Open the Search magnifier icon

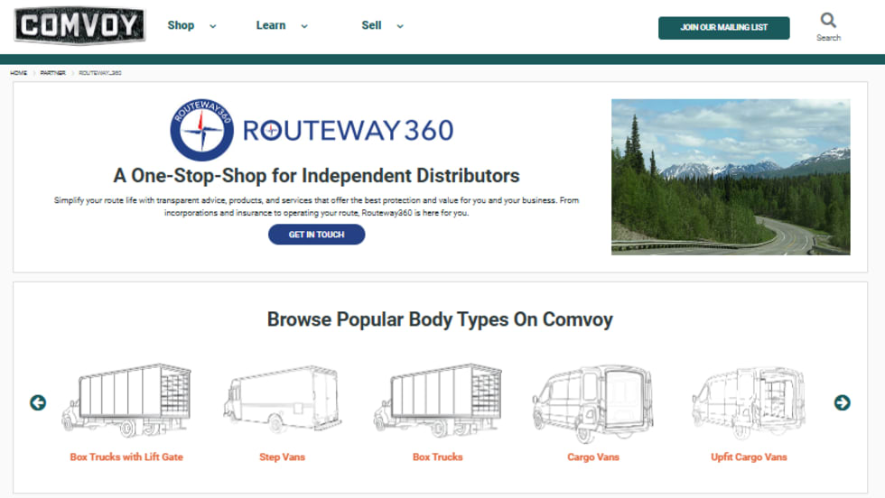point(828,21)
